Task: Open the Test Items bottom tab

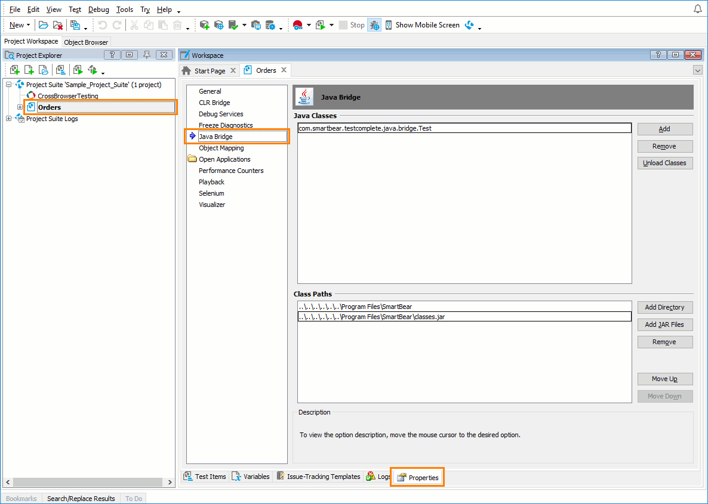Action: coord(205,477)
